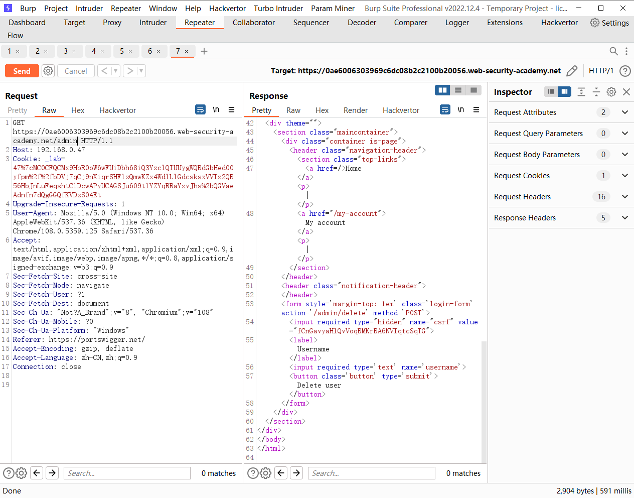The image size is (634, 498).
Task: Open the Response panel settings gear icon
Action: tap(265, 472)
